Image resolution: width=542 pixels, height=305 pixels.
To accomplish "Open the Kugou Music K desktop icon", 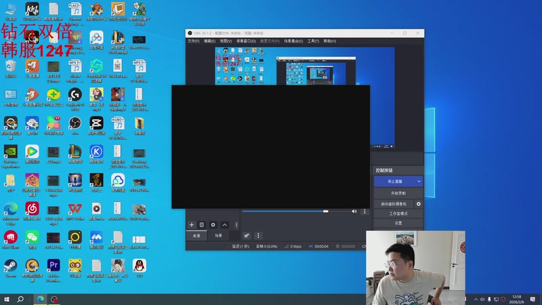I will tap(96, 155).
